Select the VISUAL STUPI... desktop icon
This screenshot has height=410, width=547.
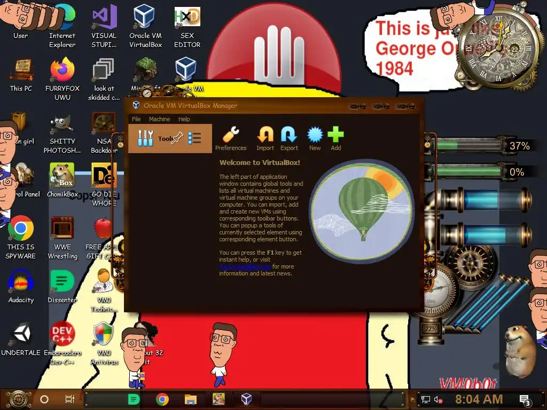[104, 26]
